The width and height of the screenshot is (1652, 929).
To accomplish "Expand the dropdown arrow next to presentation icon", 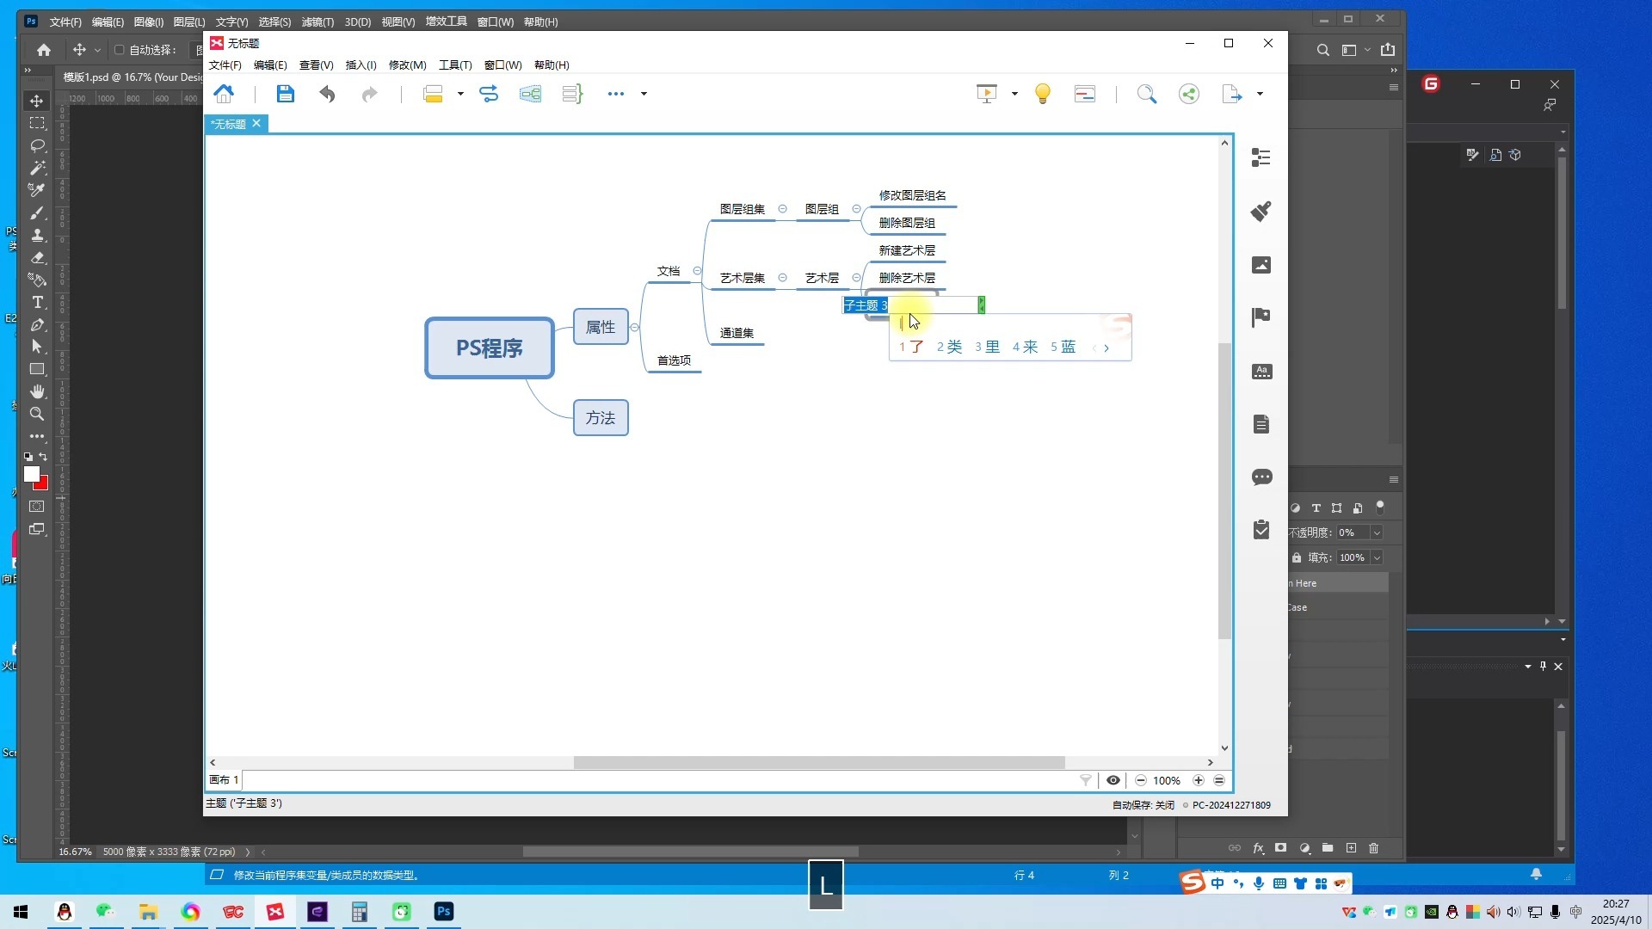I will click(x=1014, y=94).
